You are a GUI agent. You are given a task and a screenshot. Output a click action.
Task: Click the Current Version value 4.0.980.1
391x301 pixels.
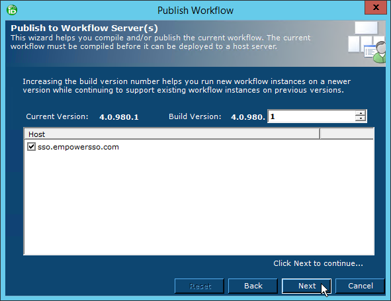(118, 117)
